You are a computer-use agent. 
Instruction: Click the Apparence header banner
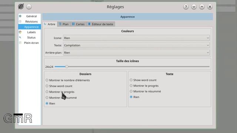click(127, 17)
